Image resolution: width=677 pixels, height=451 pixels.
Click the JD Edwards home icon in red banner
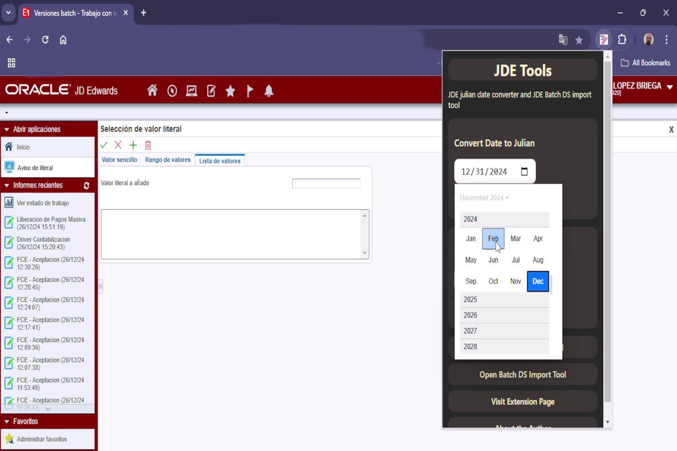[x=152, y=90]
